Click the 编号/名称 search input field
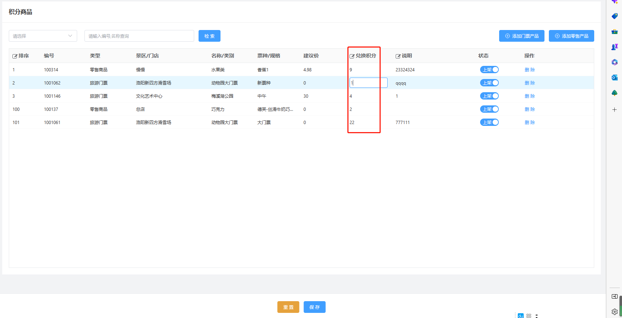Image resolution: width=622 pixels, height=318 pixels. coord(139,36)
